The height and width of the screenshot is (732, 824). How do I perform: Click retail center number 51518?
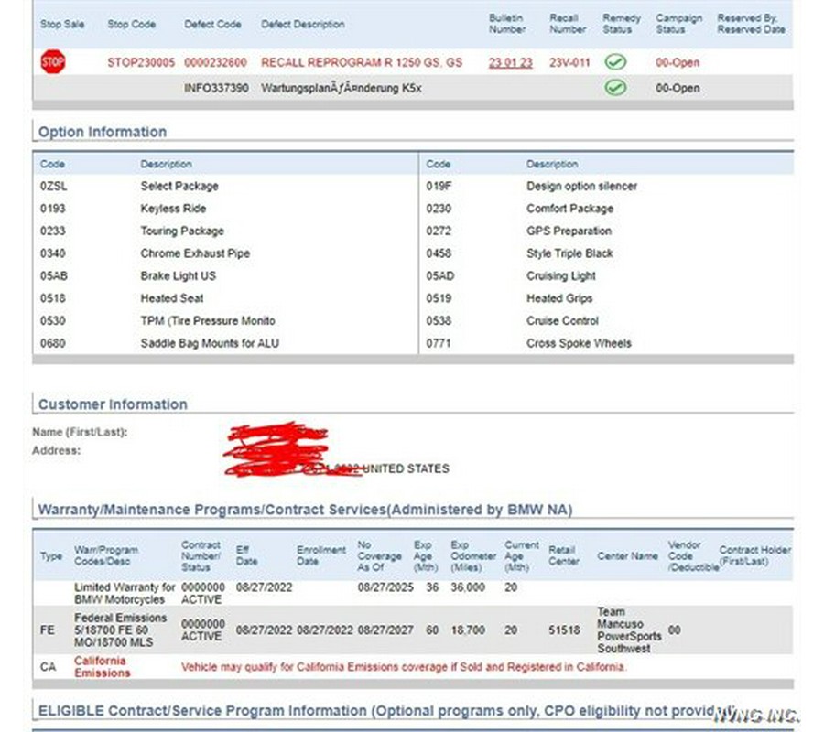coord(564,630)
